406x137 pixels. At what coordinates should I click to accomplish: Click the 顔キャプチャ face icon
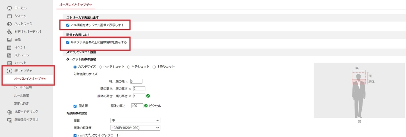coord(9,71)
